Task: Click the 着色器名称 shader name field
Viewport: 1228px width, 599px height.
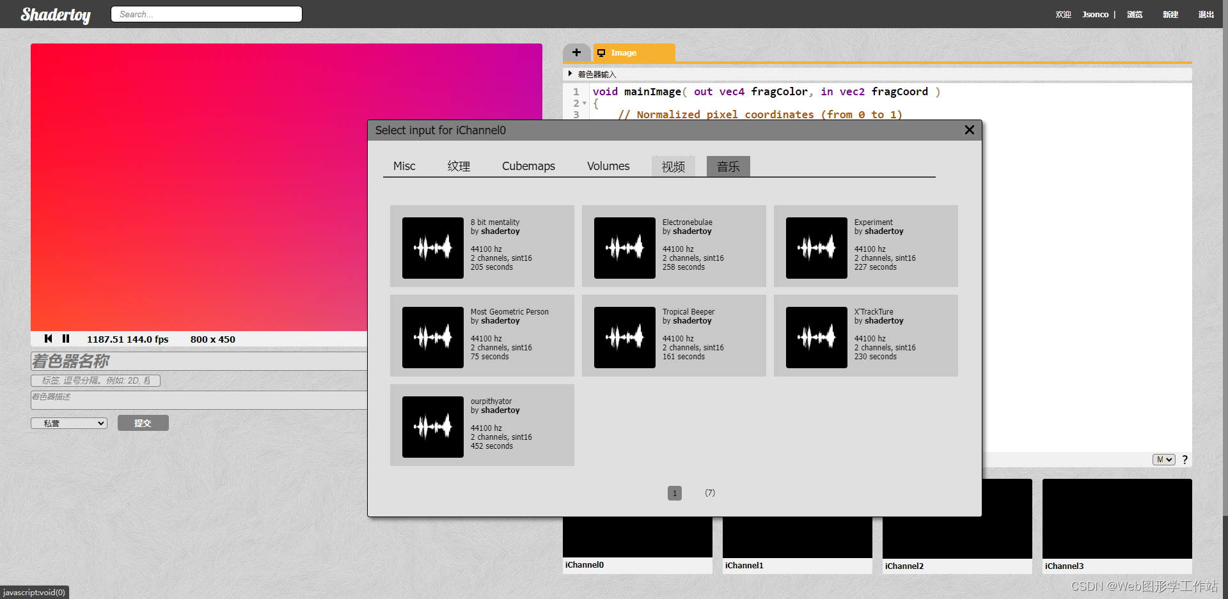Action: pos(199,361)
